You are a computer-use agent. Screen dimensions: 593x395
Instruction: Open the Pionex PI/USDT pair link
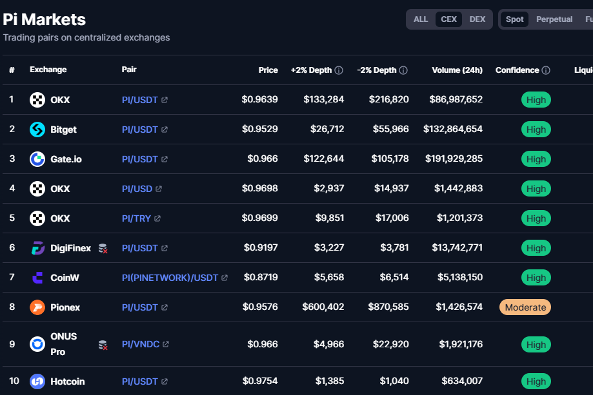139,307
